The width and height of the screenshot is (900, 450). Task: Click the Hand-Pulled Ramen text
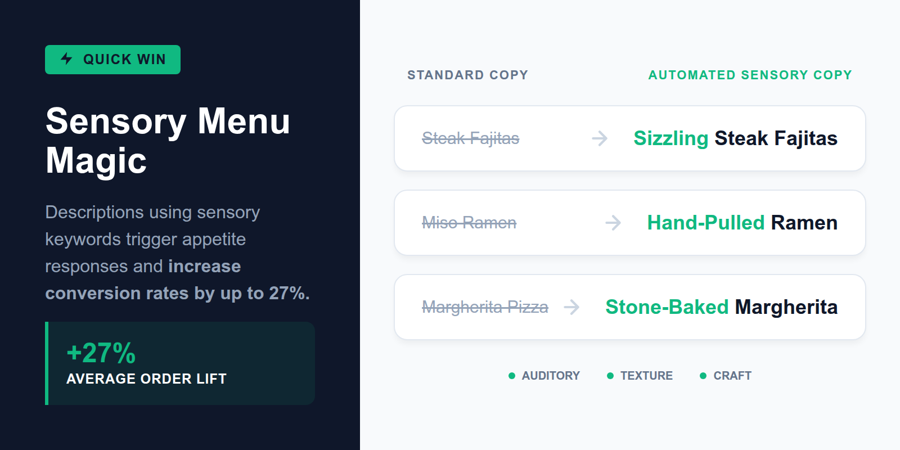(x=742, y=223)
